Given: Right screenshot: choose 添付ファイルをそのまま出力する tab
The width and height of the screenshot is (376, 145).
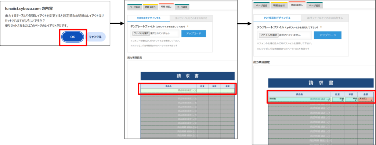Looking at the screenshot, I should [325, 18].
